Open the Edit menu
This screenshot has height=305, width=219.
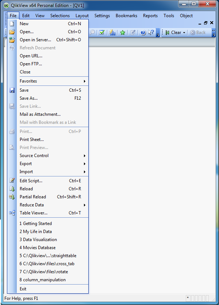pyautogui.click(x=26, y=16)
